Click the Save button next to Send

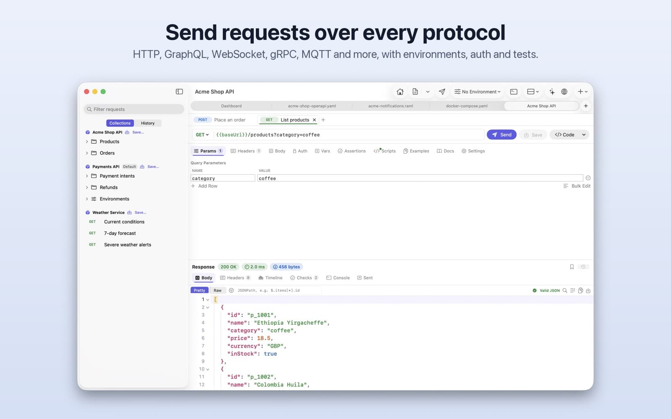(x=533, y=135)
